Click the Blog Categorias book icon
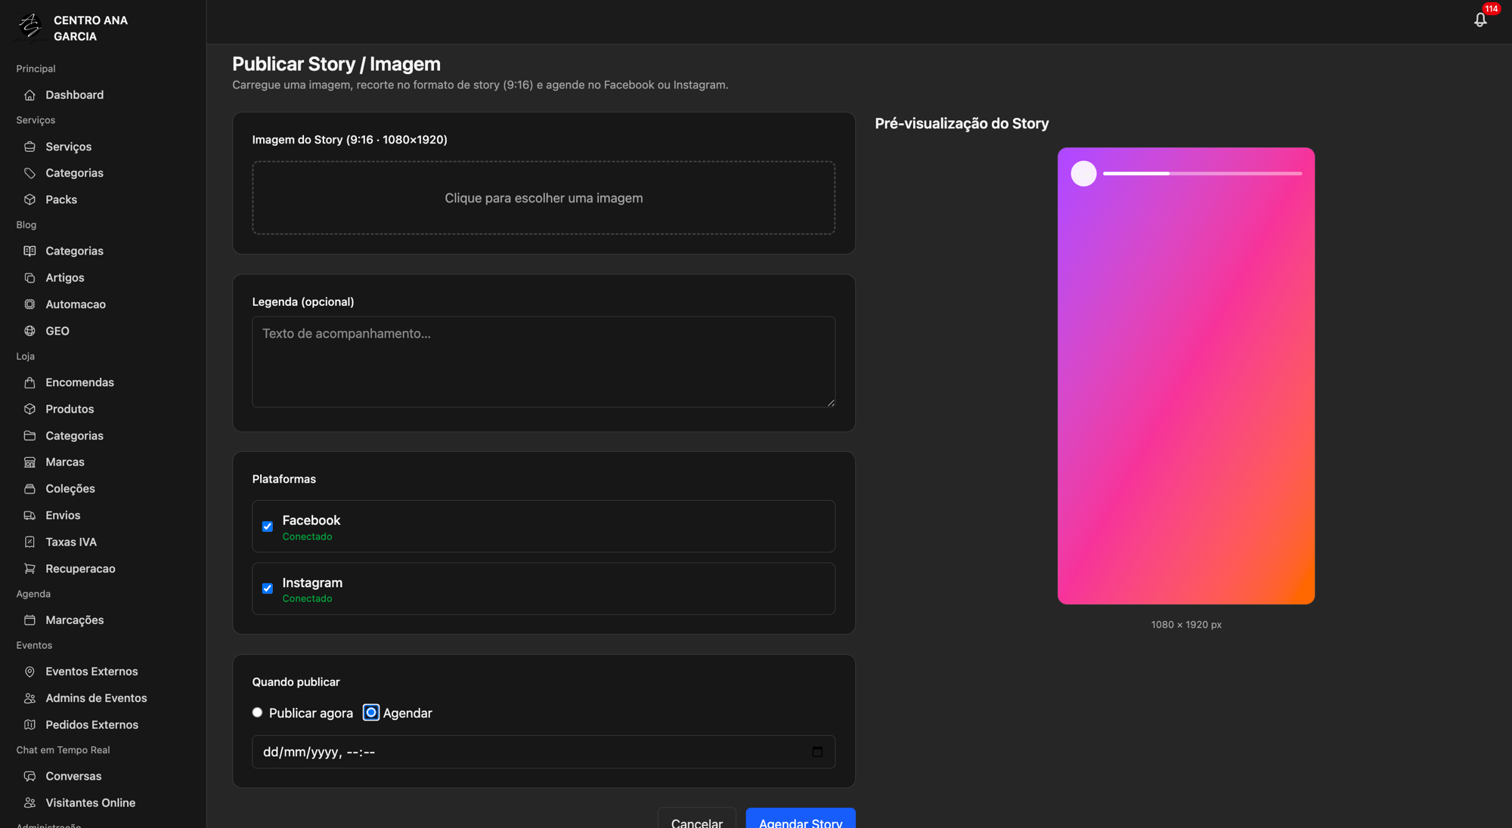The width and height of the screenshot is (1512, 828). (29, 251)
